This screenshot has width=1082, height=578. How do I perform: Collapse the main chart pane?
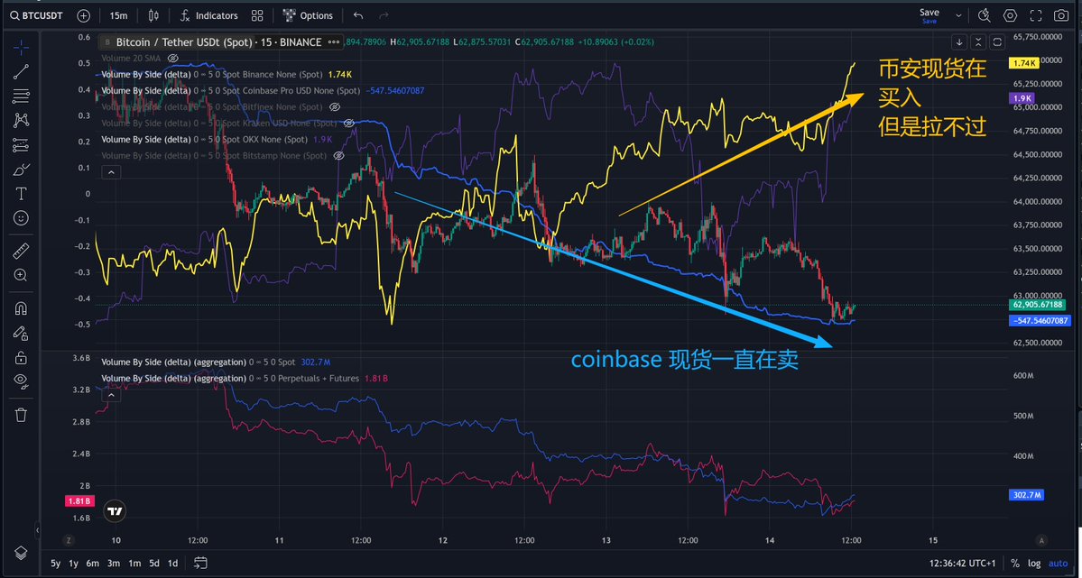click(x=978, y=42)
